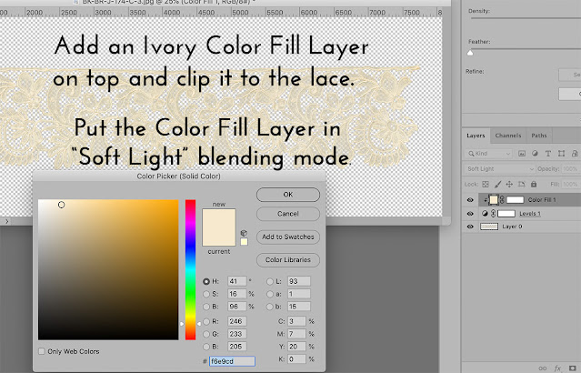Open the Soft Light blend mode dropdown
The height and width of the screenshot is (373, 581).
[499, 168]
